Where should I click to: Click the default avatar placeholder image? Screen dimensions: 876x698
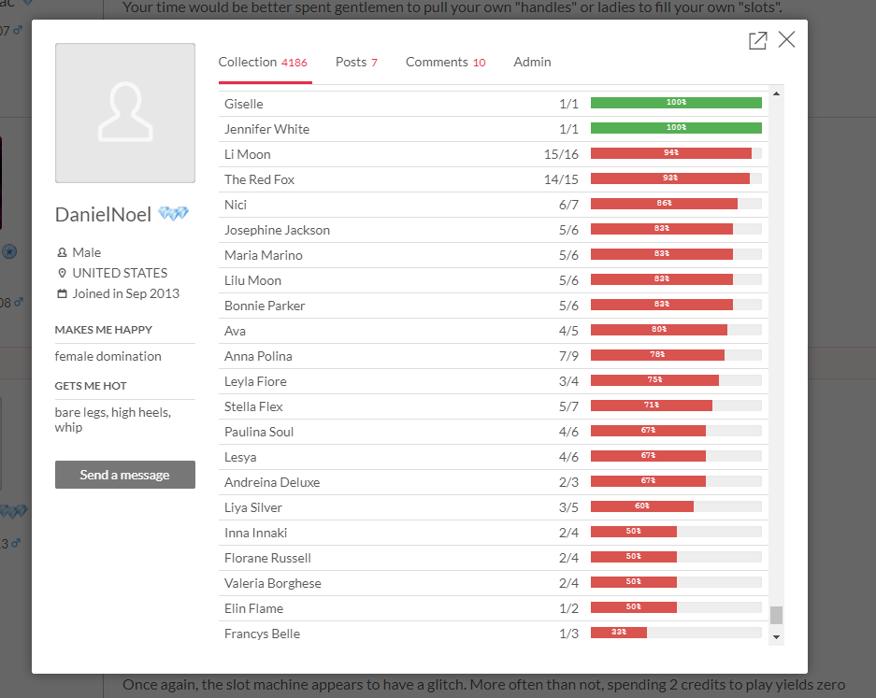click(125, 113)
